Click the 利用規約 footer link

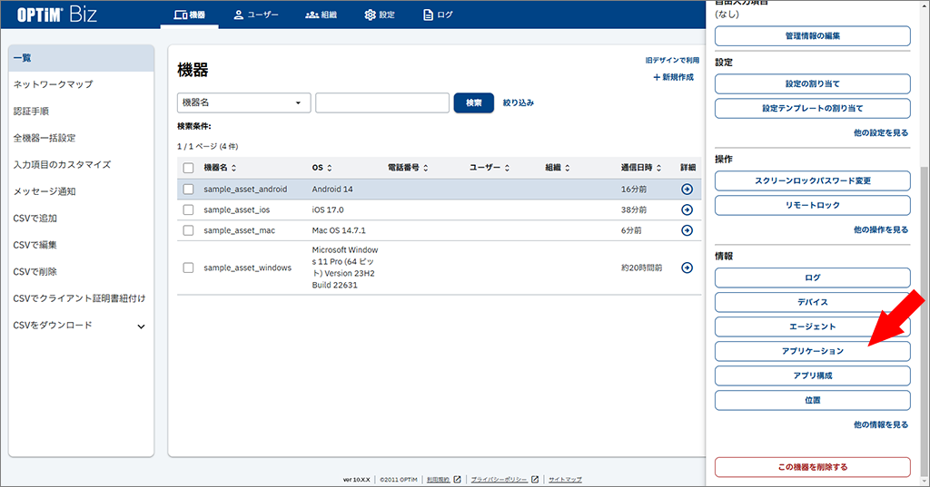click(439, 480)
